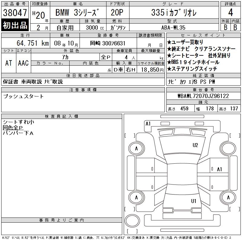Screen dimensions: 242x242
Task: Click the unmarked front right wheel
Action: (x=228, y=149)
